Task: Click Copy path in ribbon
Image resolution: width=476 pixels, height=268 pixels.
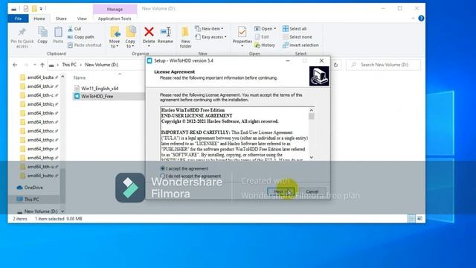Action: [x=81, y=36]
